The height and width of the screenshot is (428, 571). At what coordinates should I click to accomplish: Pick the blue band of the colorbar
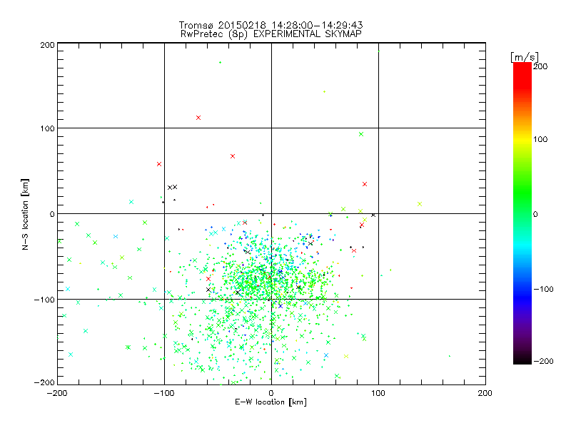coord(522,297)
